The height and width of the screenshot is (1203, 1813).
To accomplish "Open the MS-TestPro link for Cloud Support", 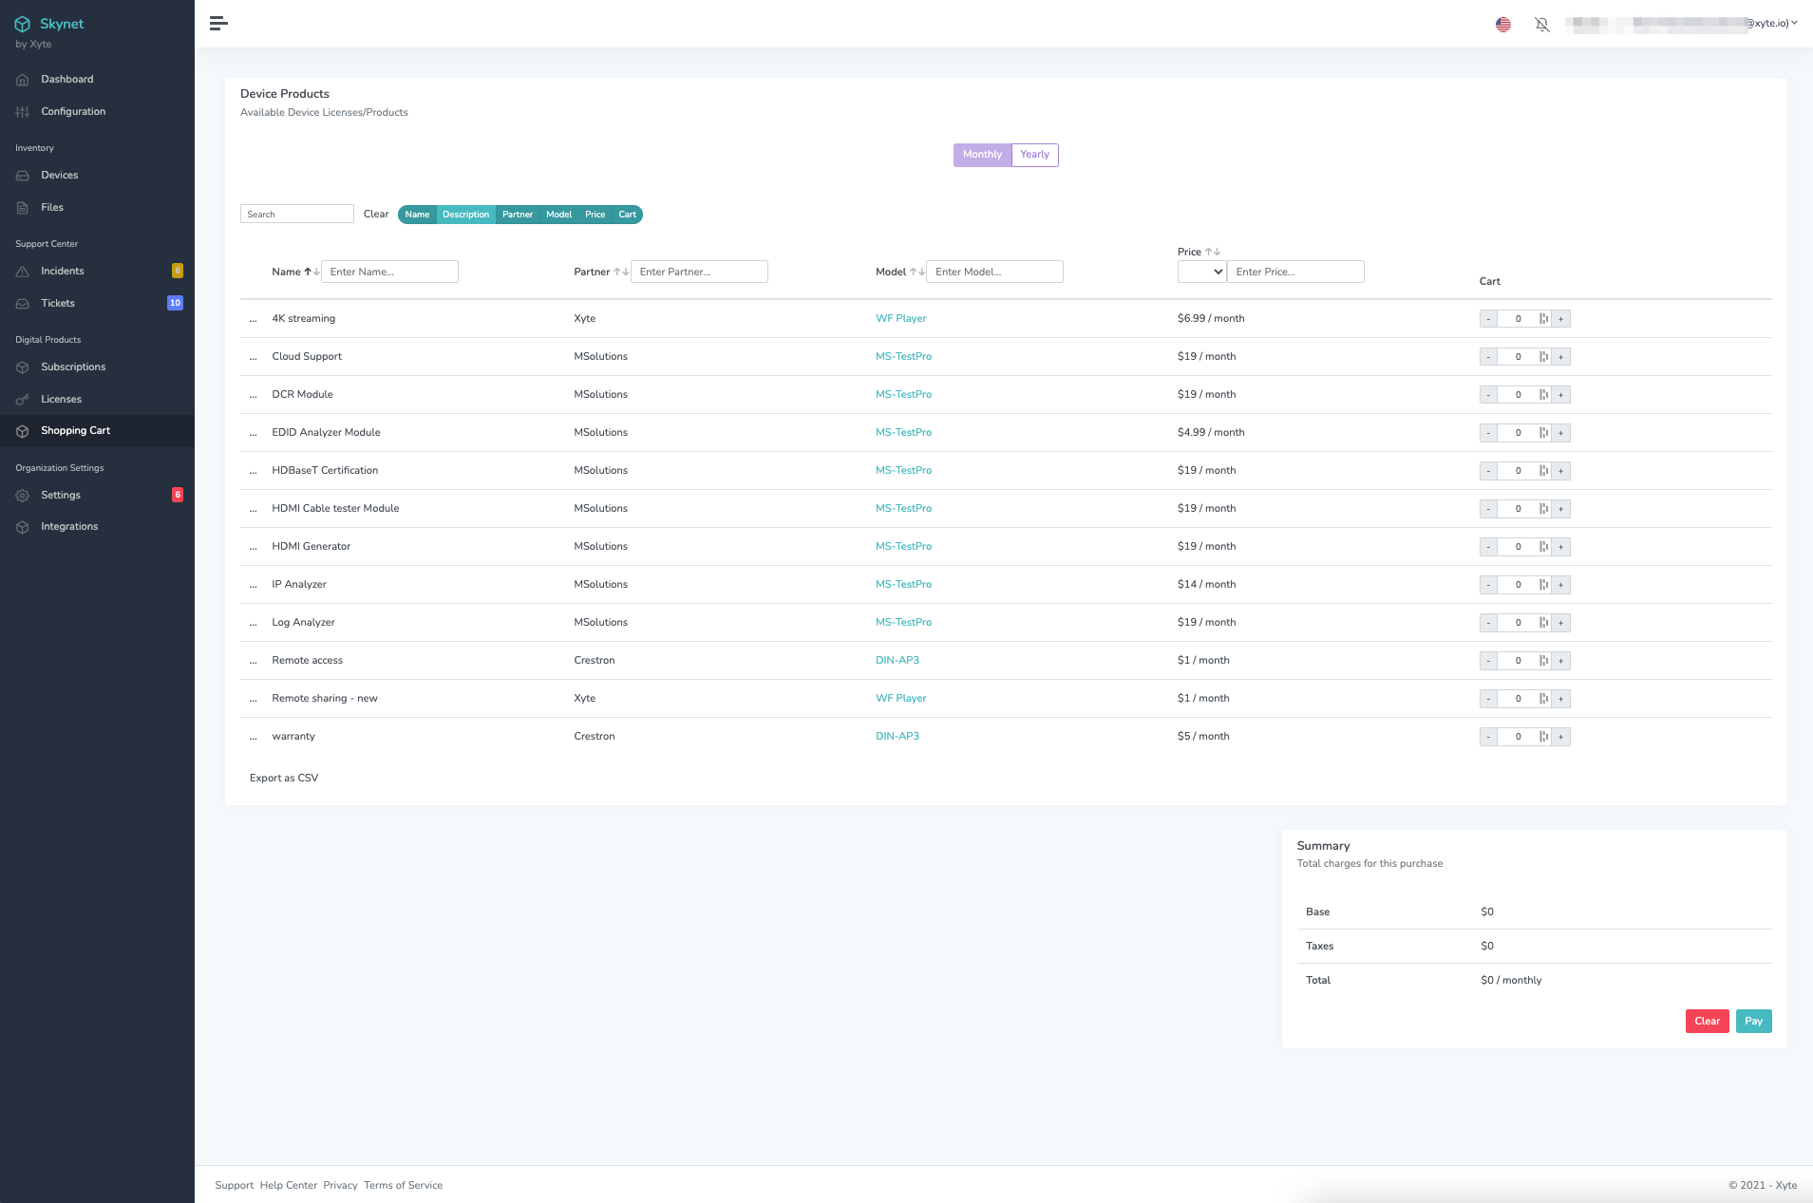I will (903, 357).
